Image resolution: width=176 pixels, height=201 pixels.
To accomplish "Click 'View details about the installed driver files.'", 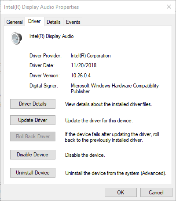I will [109, 104].
